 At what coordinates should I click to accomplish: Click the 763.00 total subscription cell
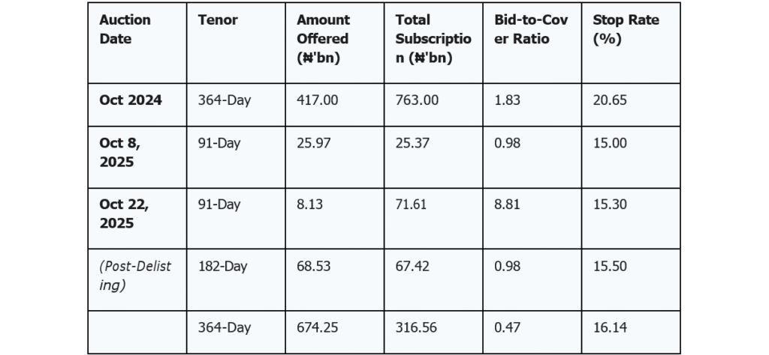click(x=417, y=100)
